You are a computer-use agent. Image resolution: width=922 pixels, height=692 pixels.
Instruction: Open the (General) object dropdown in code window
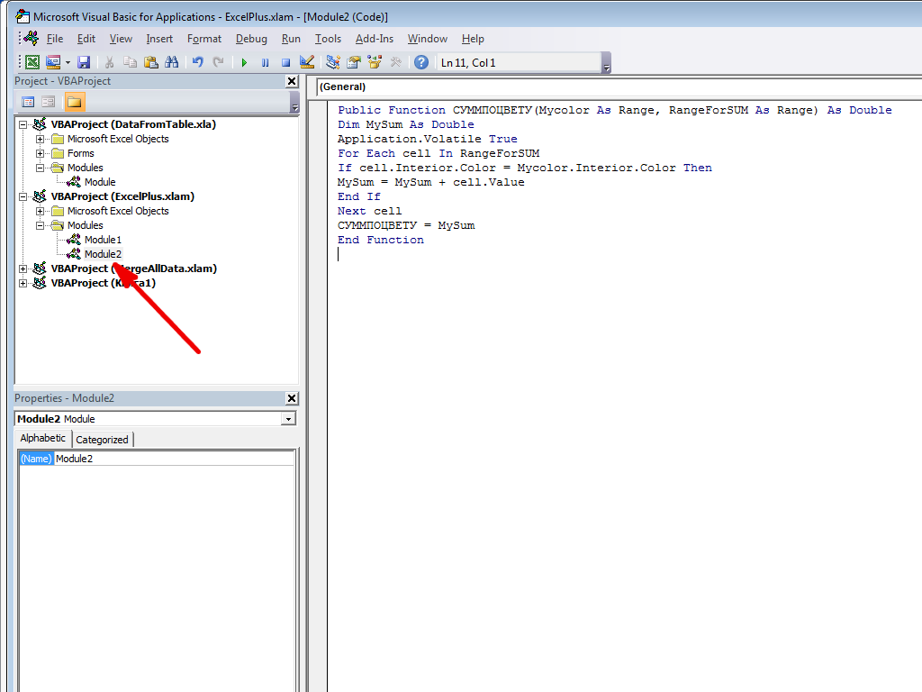click(619, 87)
